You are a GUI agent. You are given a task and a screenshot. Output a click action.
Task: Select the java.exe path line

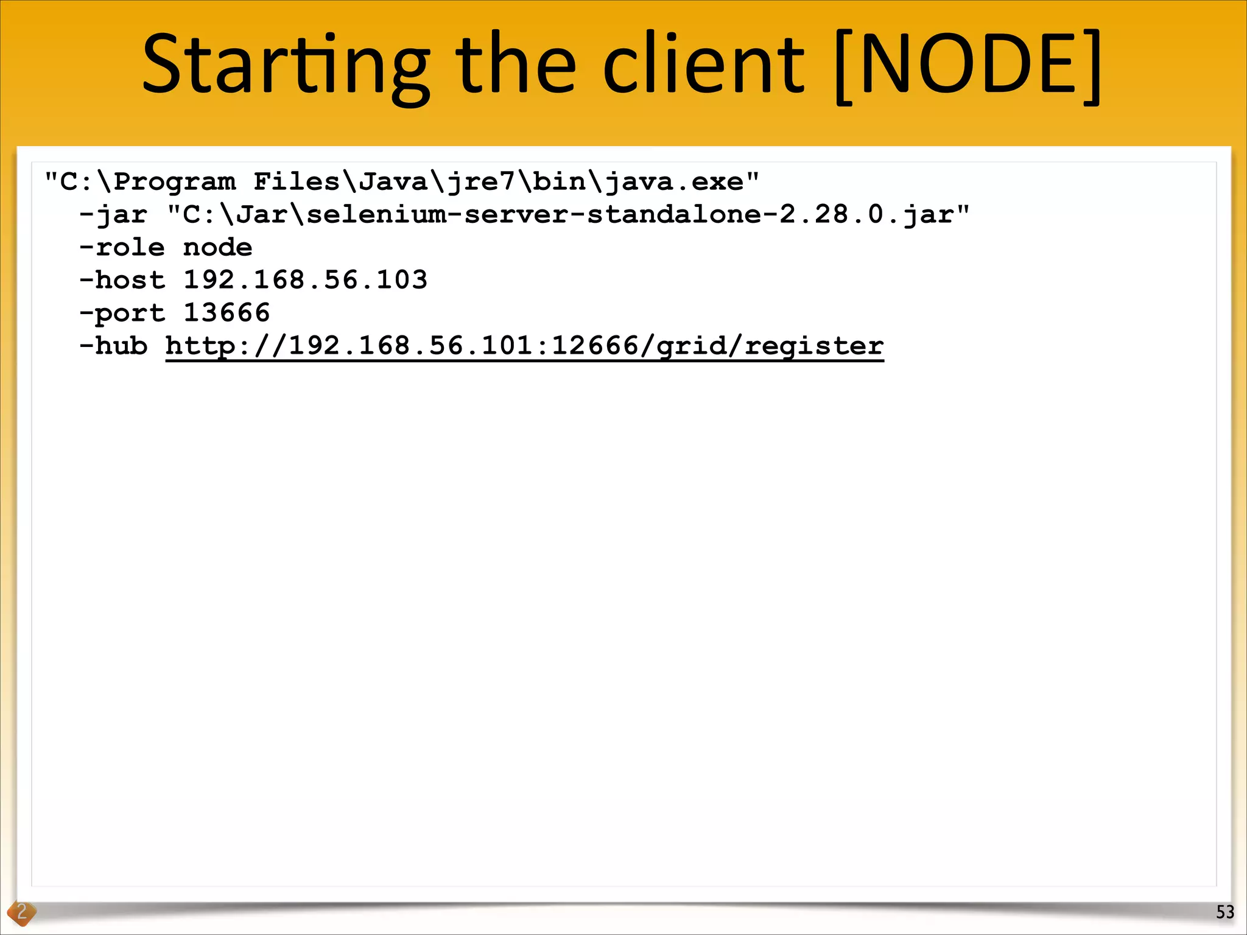tap(402, 181)
